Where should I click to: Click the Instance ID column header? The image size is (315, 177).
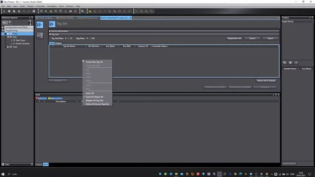click(143, 46)
